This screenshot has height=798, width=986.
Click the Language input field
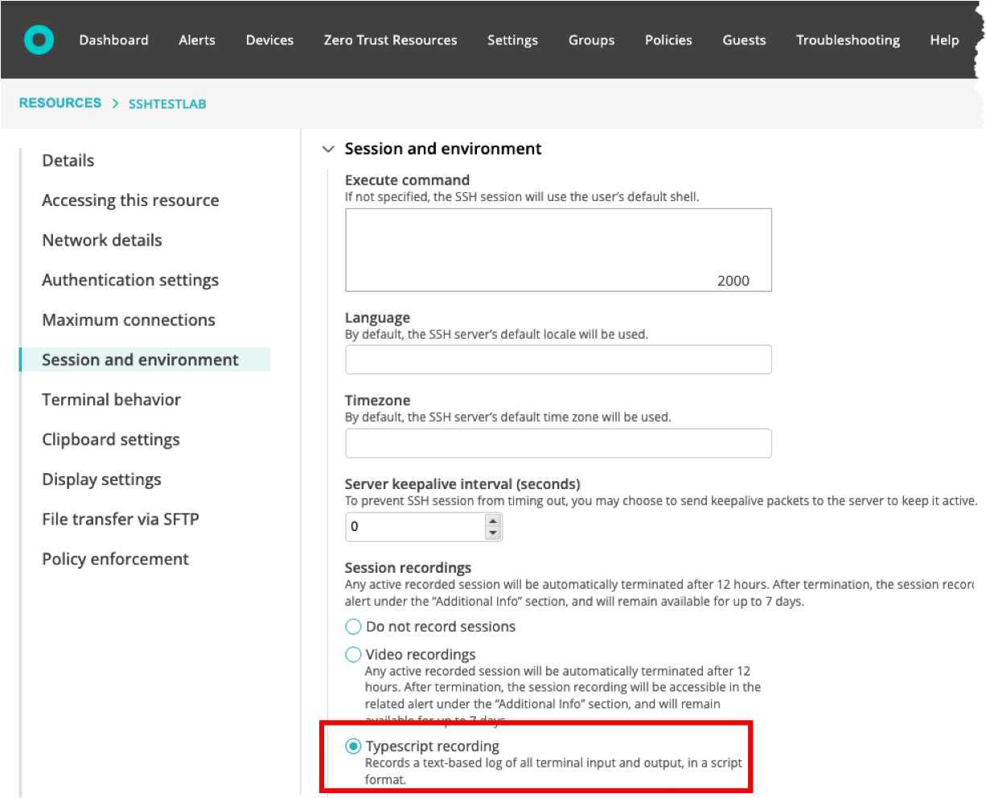tap(558, 360)
